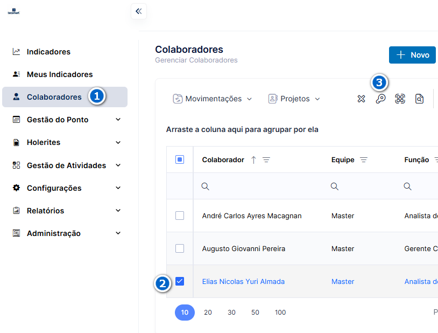
Task: Click the Gestão de Atividades menu label
Action: coord(67,165)
